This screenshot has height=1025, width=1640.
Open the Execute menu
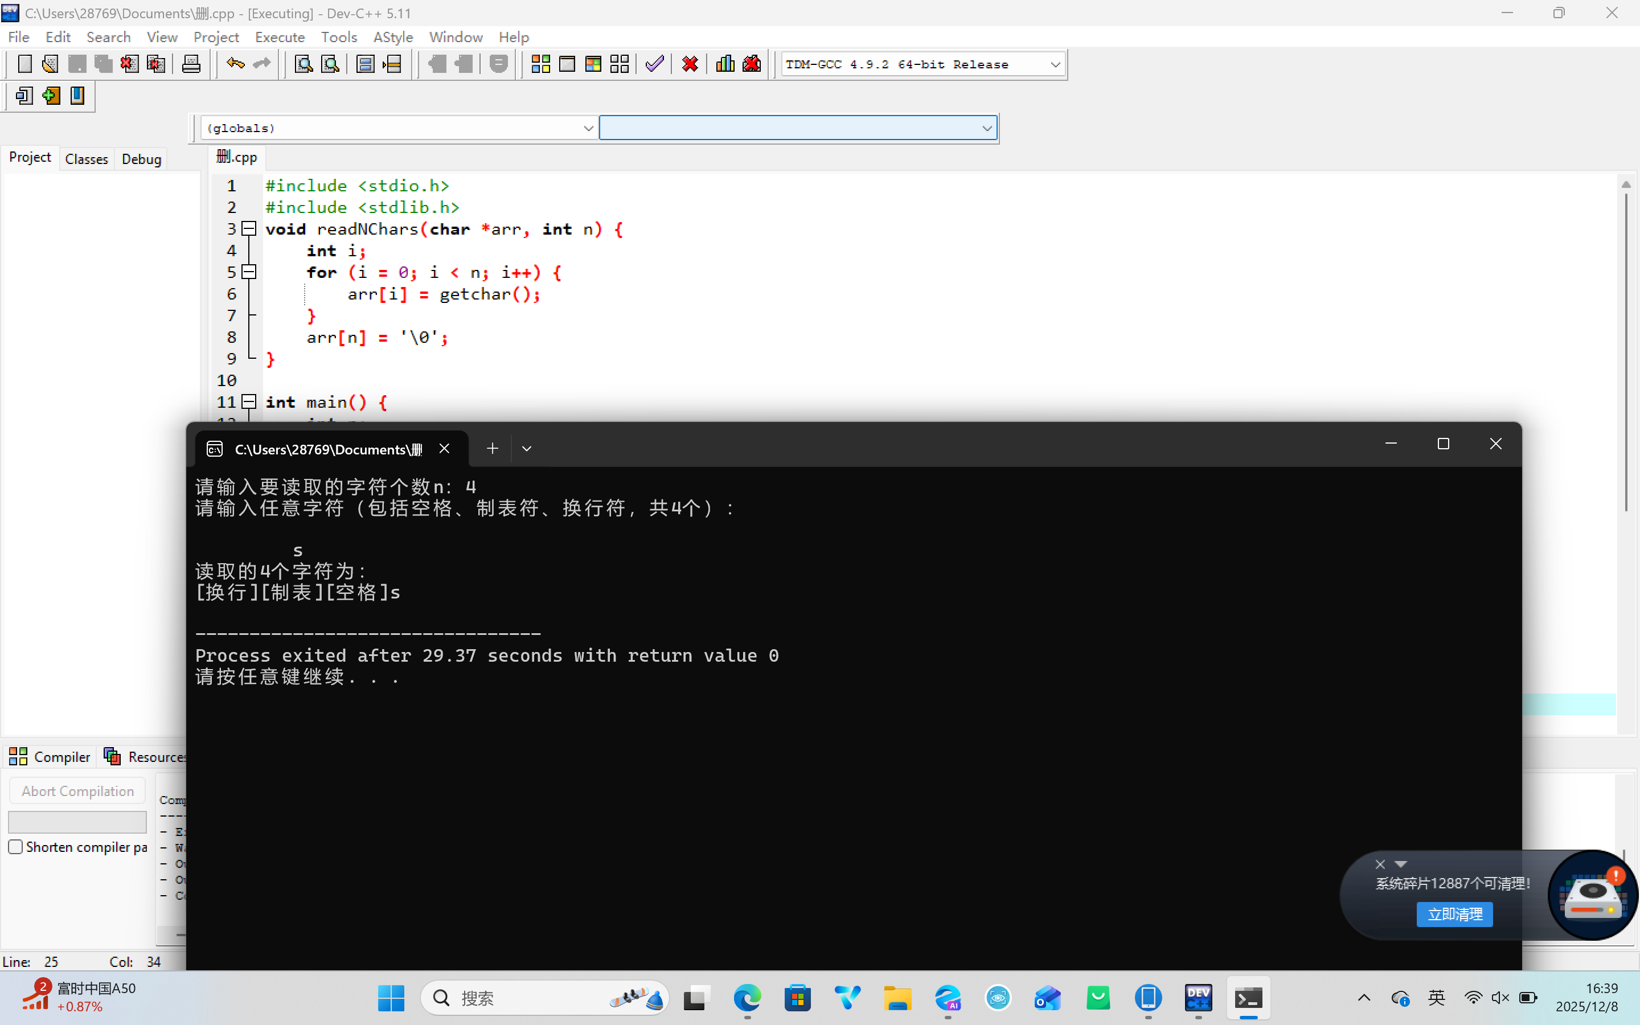[279, 37]
